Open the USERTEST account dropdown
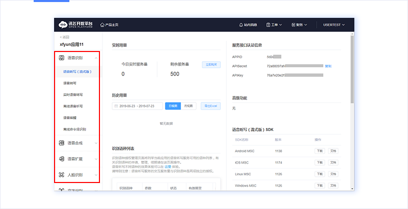This screenshot has width=408, height=209. tap(334, 25)
